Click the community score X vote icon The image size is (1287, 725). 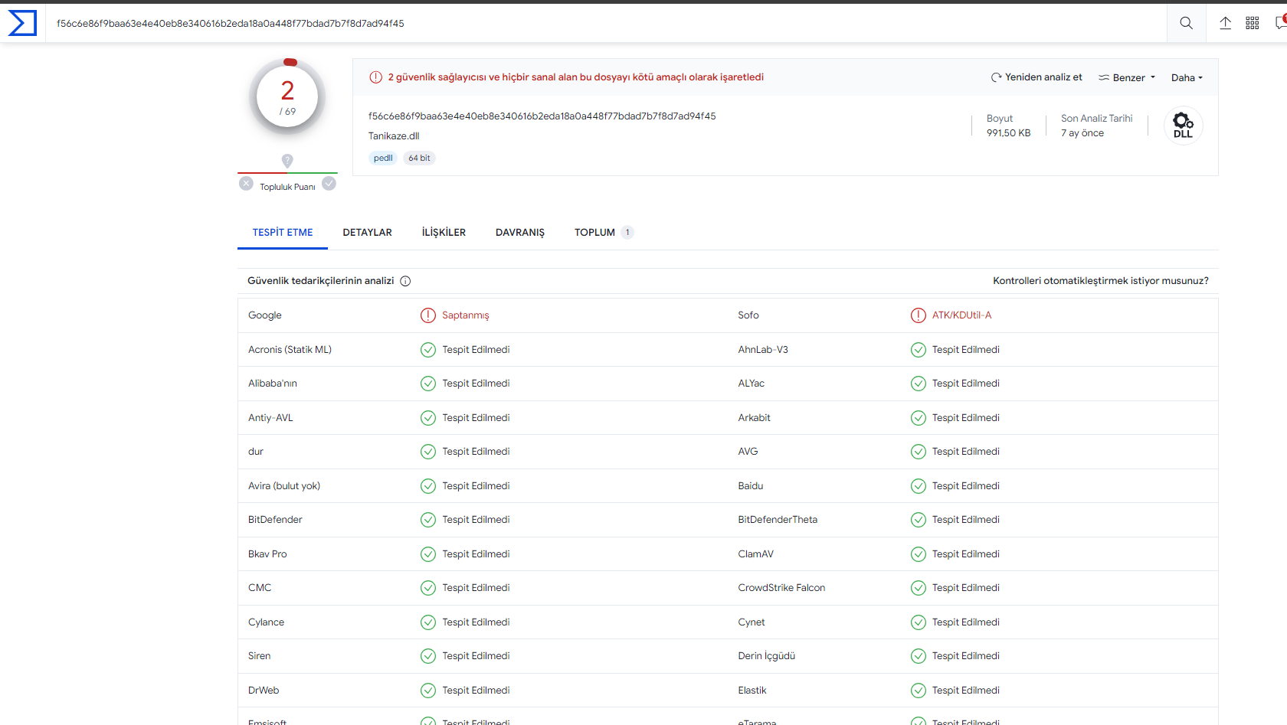click(x=246, y=184)
